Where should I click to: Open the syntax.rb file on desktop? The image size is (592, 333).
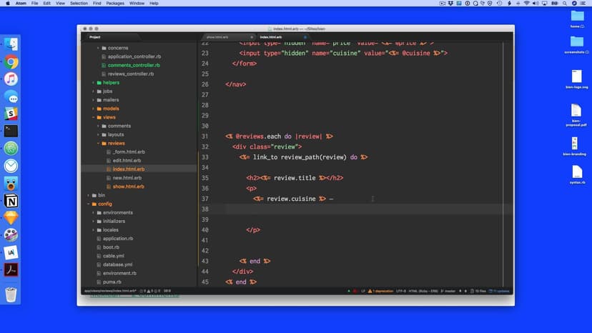[577, 172]
